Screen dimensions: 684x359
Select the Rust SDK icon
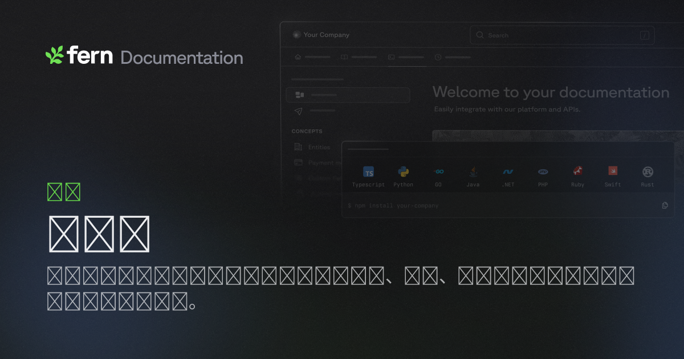pyautogui.click(x=648, y=172)
